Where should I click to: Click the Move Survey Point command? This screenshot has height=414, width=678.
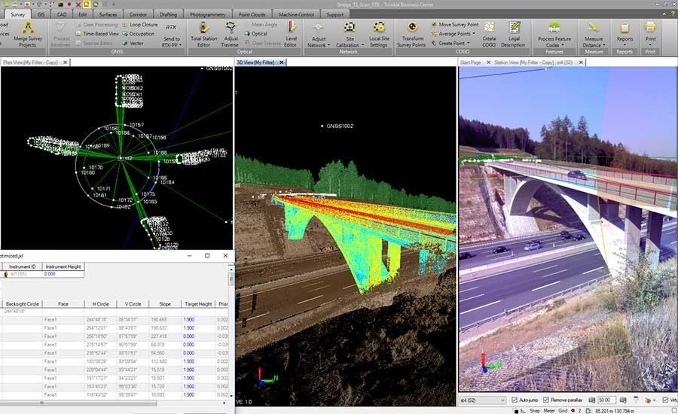click(454, 25)
